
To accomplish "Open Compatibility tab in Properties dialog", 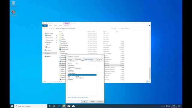I will [x=78, y=59].
